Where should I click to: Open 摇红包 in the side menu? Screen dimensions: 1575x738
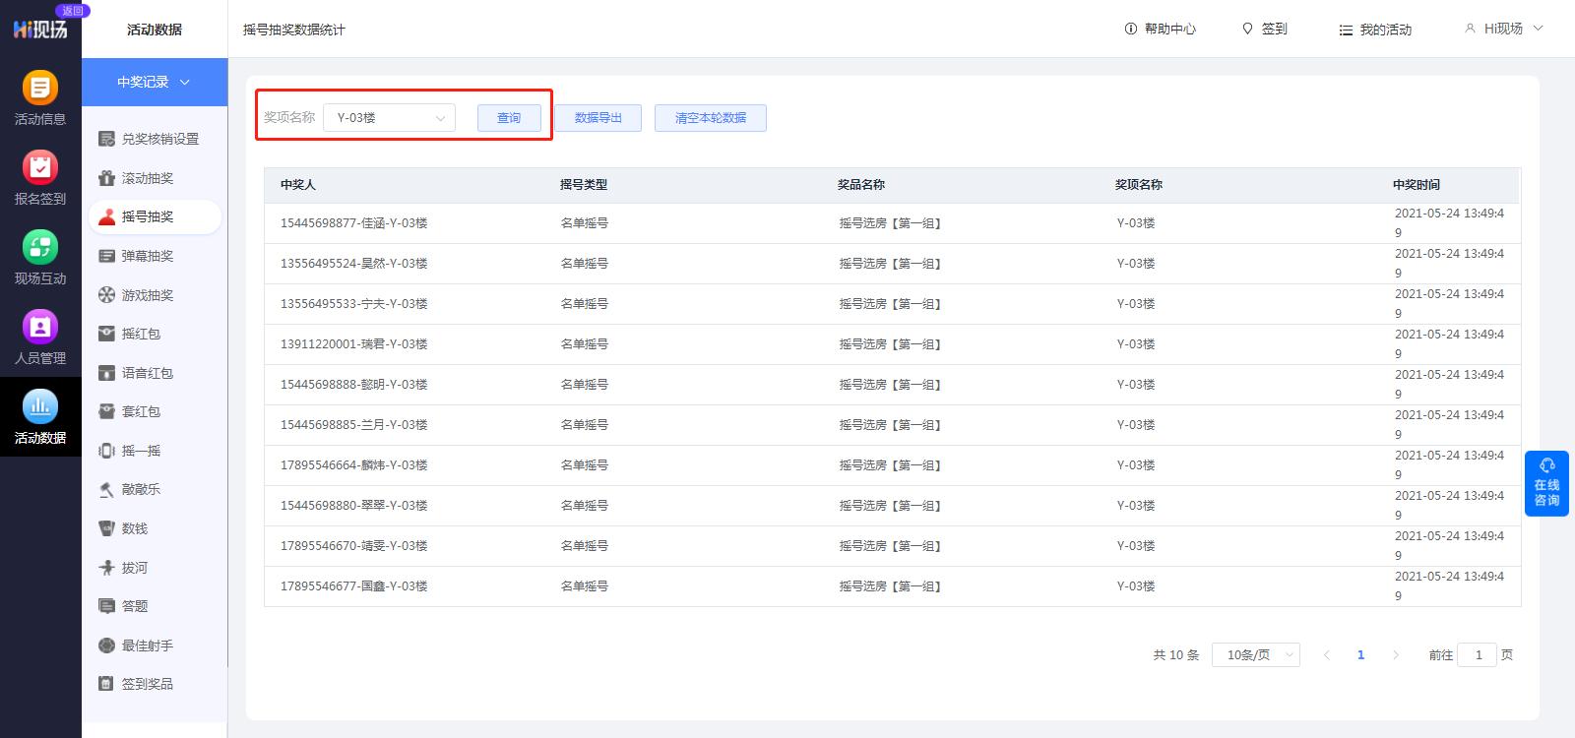point(141,334)
